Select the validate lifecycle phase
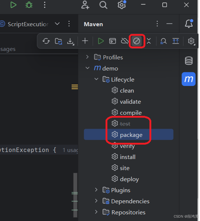The height and width of the screenshot is (221, 200). coord(130,101)
